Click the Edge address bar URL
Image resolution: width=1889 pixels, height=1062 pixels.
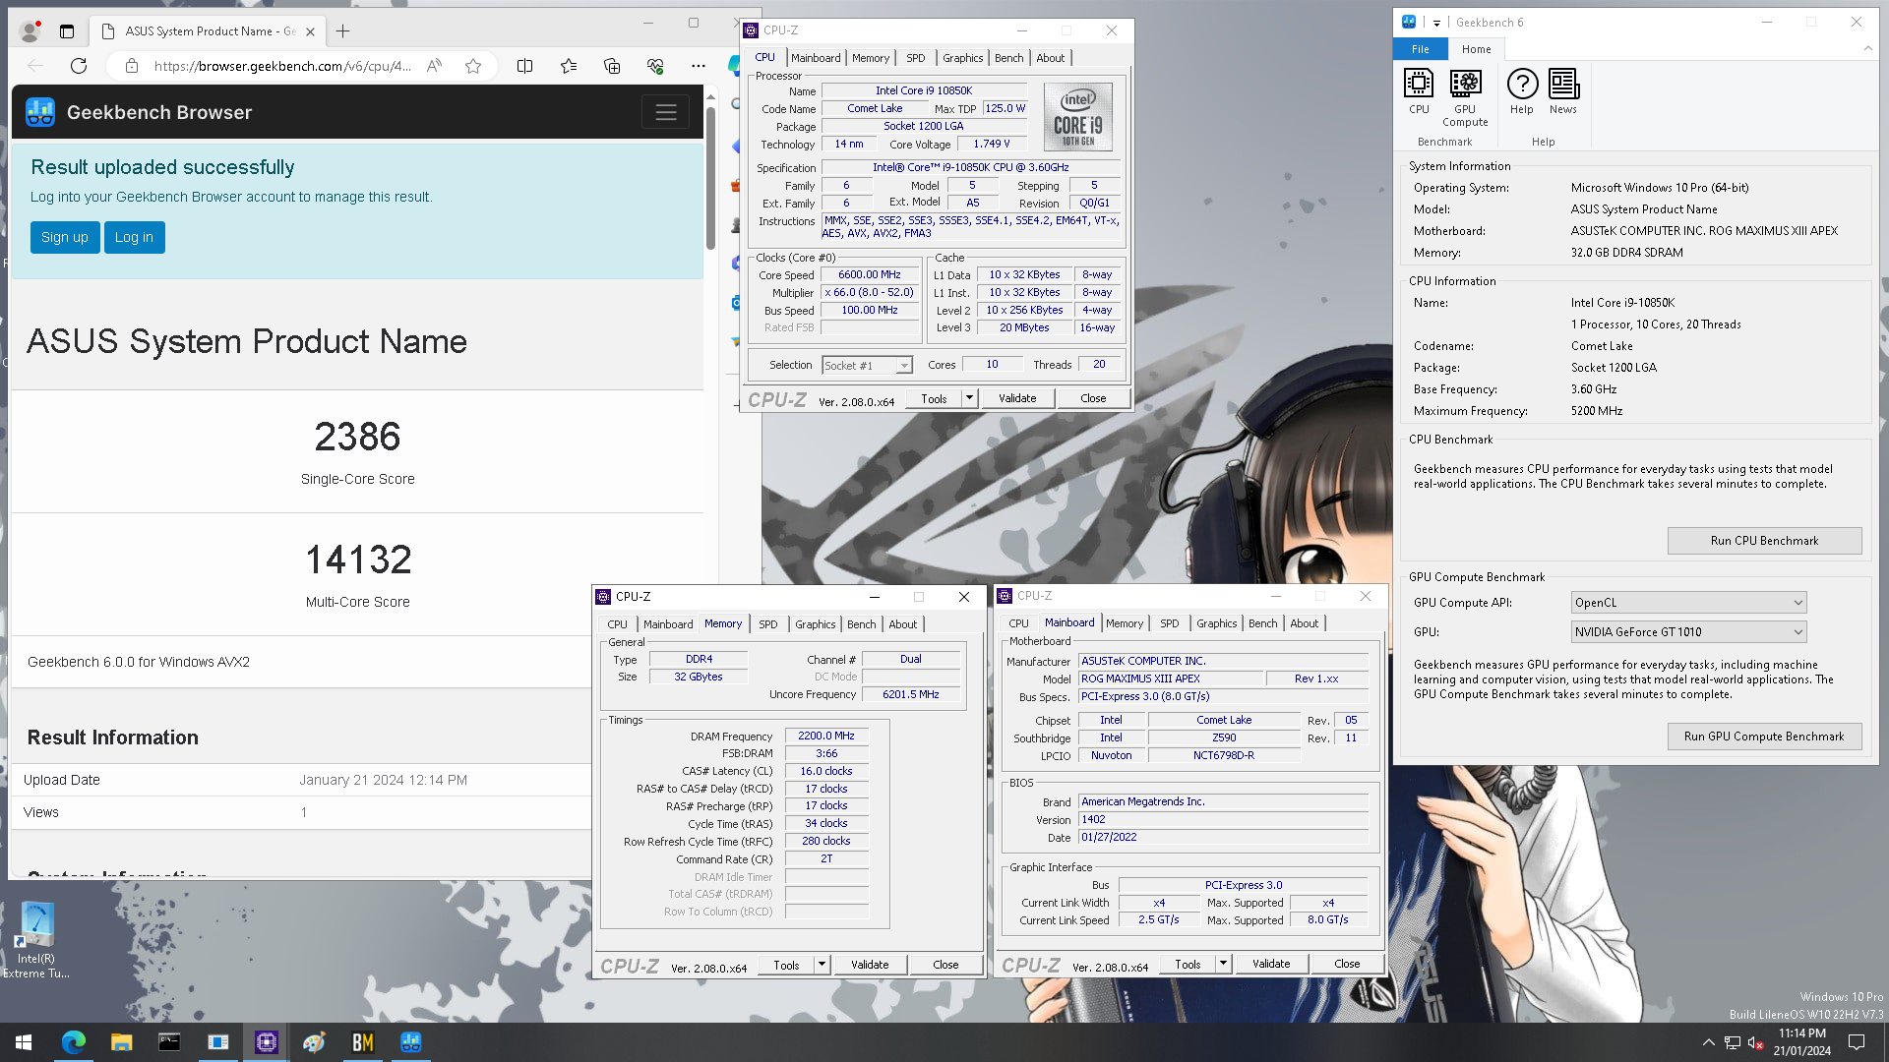(282, 66)
